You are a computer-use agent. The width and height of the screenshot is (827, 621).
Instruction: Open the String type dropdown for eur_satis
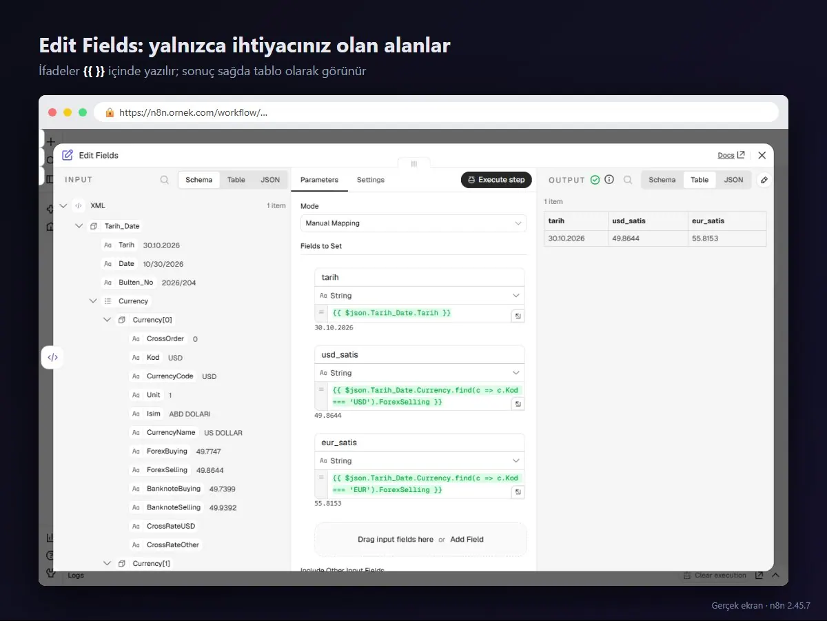(x=419, y=461)
